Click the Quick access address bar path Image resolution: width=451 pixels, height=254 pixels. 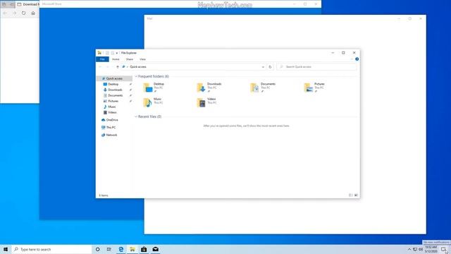138,67
